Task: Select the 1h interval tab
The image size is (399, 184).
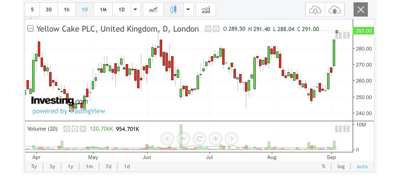Action: [x=66, y=10]
